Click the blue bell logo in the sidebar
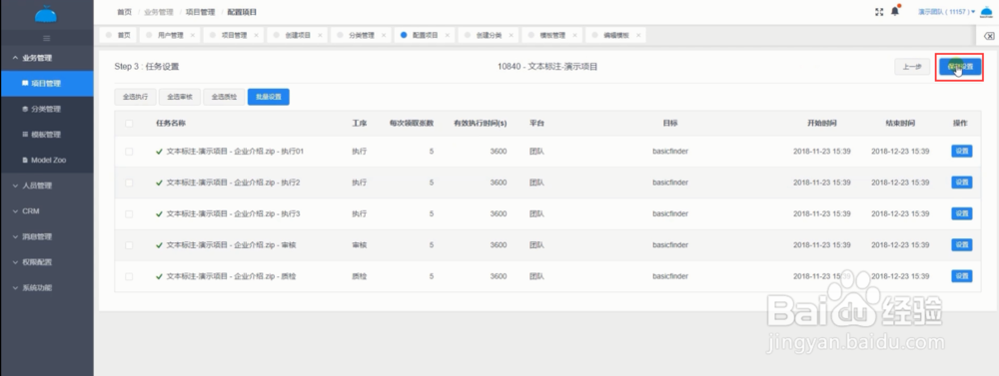Viewport: 999px width, 376px height. [x=46, y=13]
